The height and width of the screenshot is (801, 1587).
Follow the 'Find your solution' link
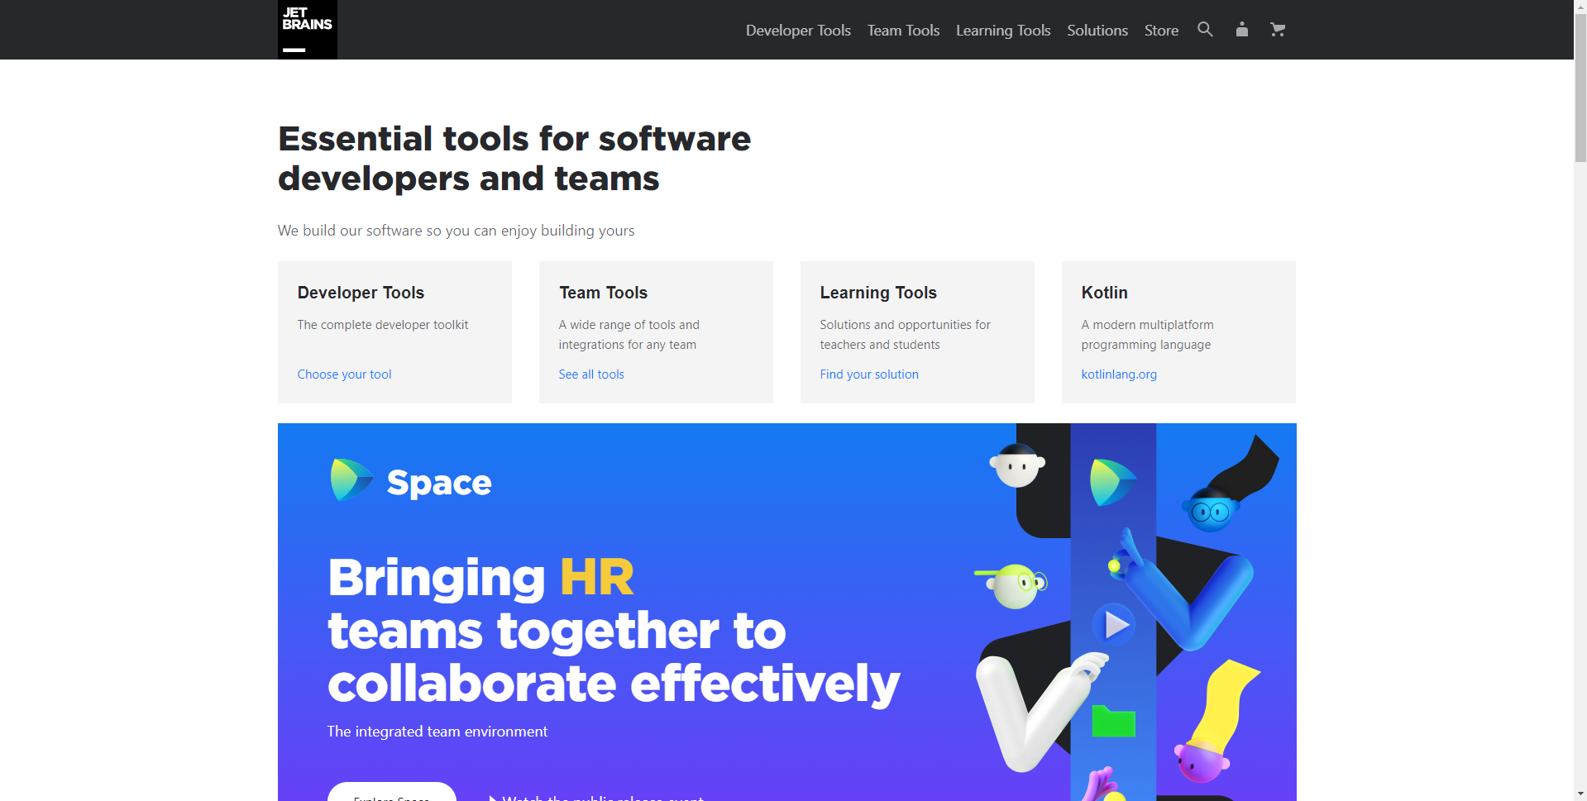point(869,374)
